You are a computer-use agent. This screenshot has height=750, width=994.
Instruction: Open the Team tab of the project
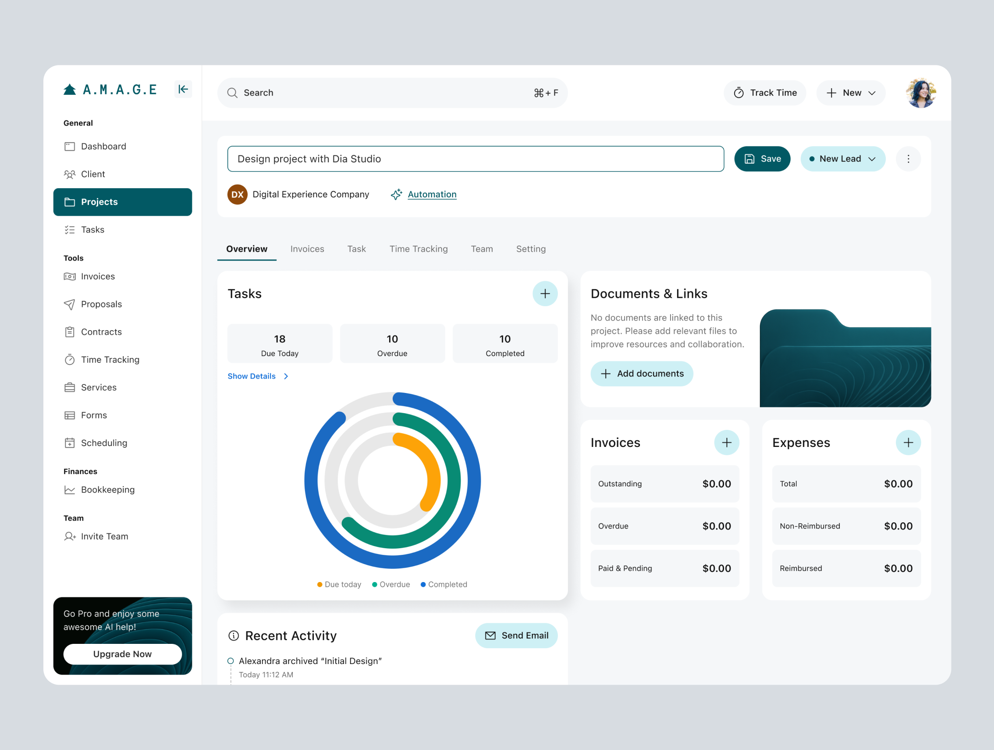coord(482,249)
